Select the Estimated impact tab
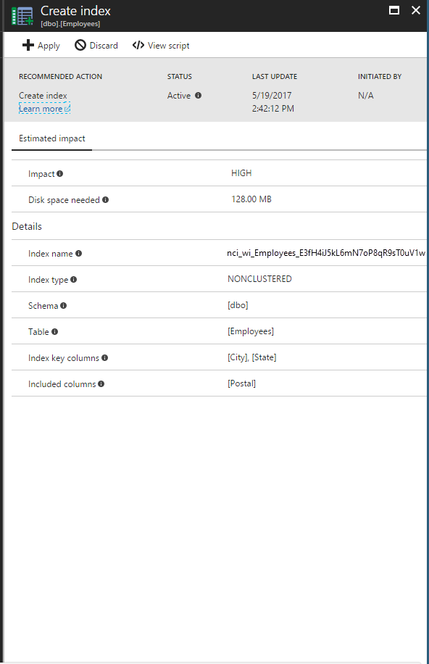 click(x=51, y=138)
